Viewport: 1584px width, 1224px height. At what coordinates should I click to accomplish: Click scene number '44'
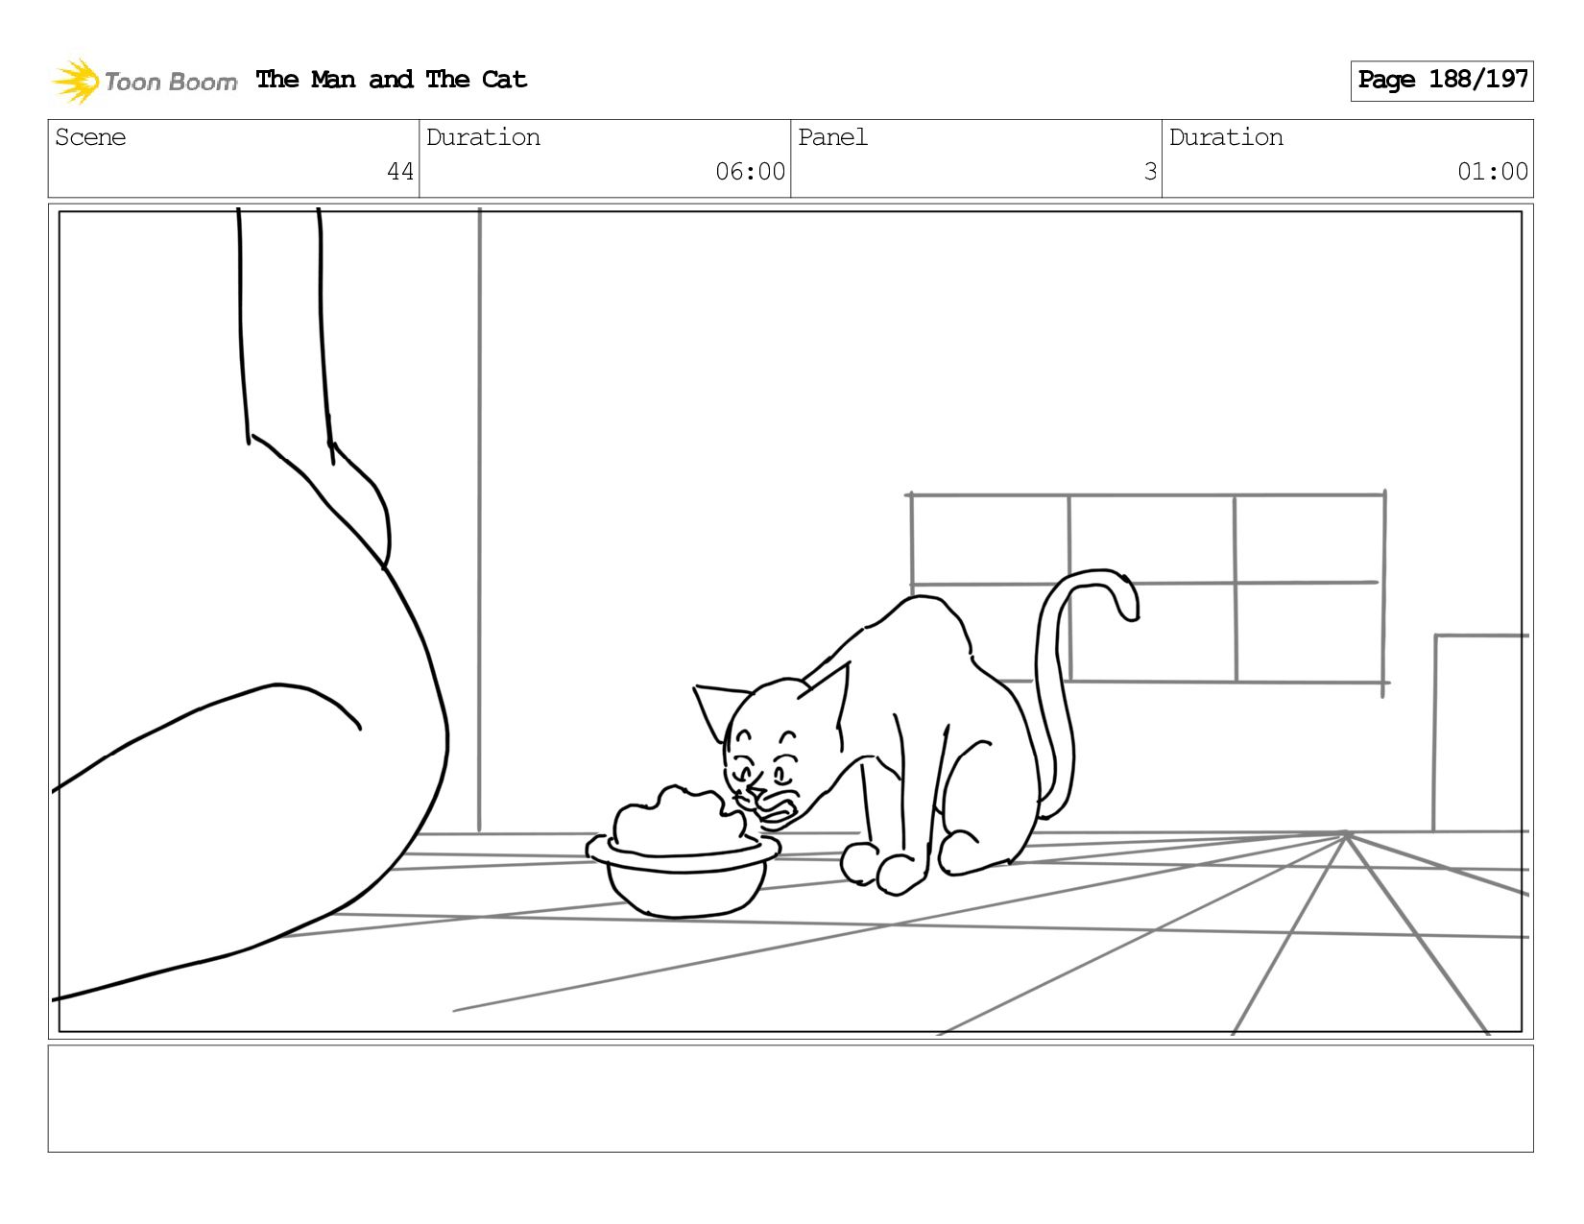coord(400,172)
